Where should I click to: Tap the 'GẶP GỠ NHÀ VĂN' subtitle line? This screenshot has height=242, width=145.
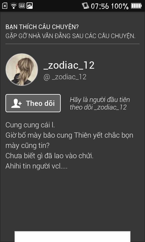pos(70,36)
